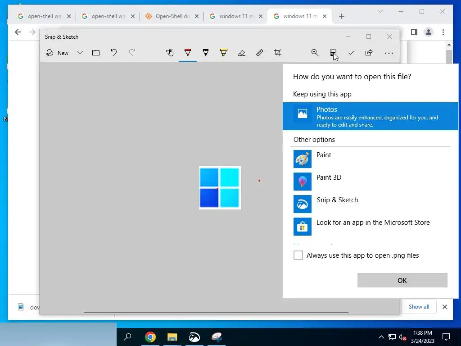Open File Explorer from the taskbar

coord(172,337)
